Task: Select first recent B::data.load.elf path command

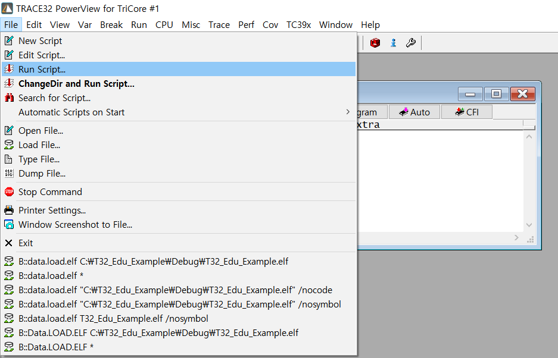Action: [x=178, y=261]
